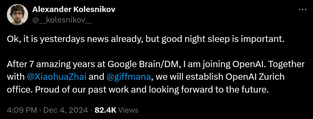This screenshot has height=119, width=313.
Task: Open the three-dot more options menu
Action: point(302,9)
